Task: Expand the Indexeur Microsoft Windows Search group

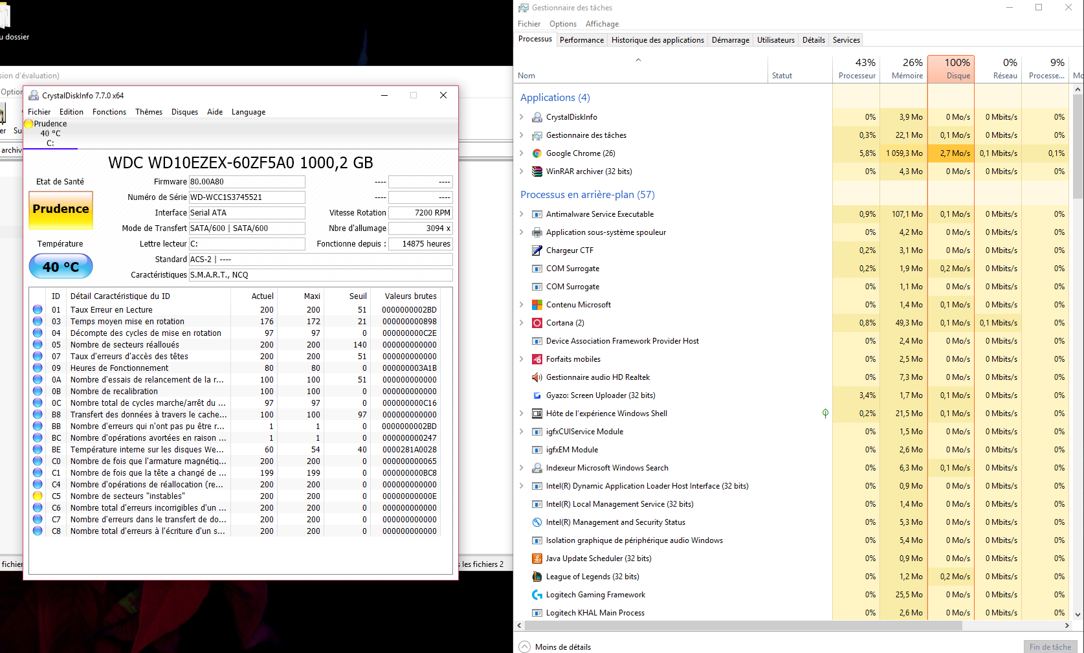Action: tap(522, 468)
